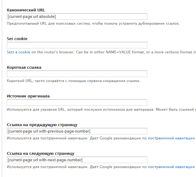
Task: Focus the Ссылка на следующую страницу field
Action: pyautogui.click(x=77, y=160)
